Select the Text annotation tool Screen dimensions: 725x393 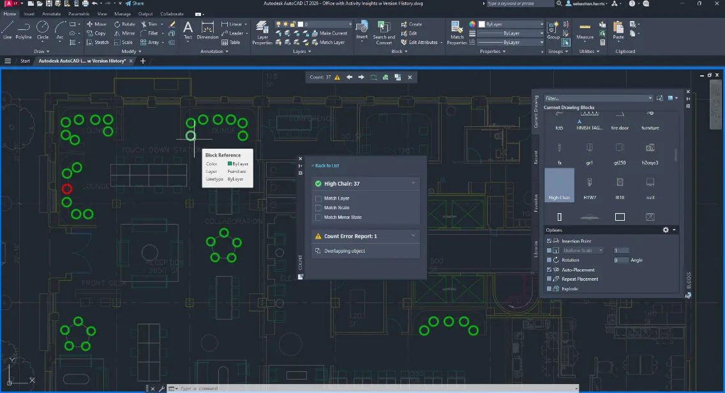point(188,31)
